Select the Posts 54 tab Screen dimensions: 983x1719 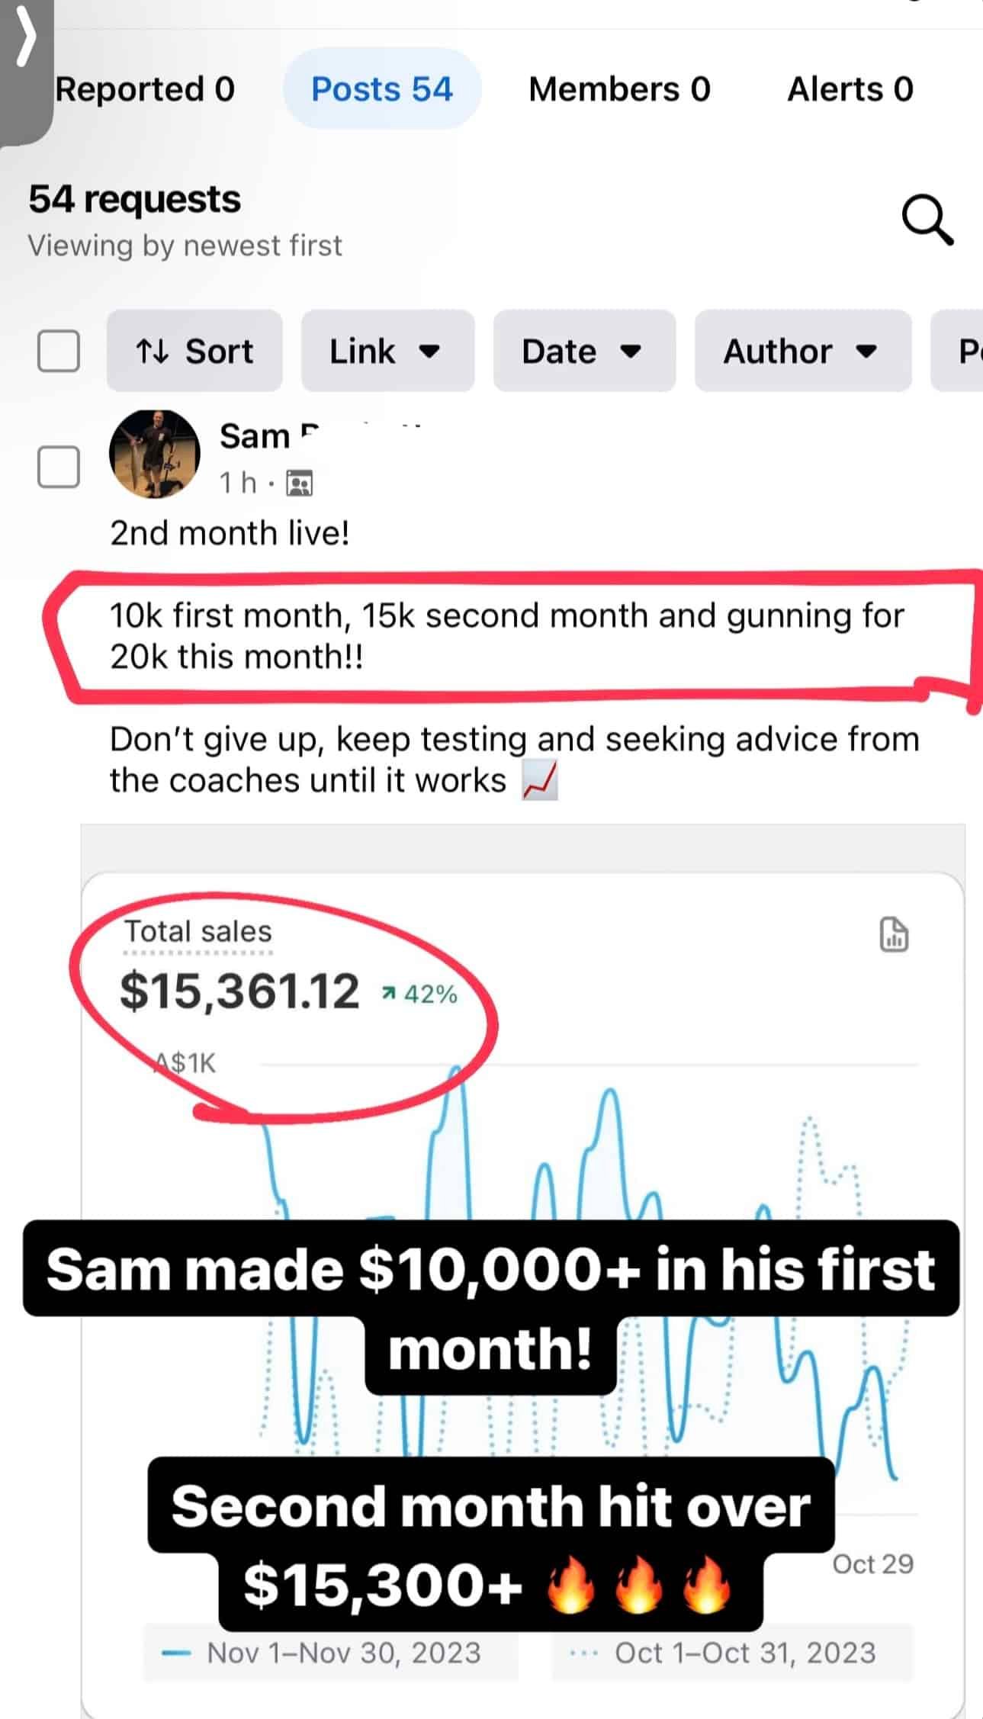382,89
